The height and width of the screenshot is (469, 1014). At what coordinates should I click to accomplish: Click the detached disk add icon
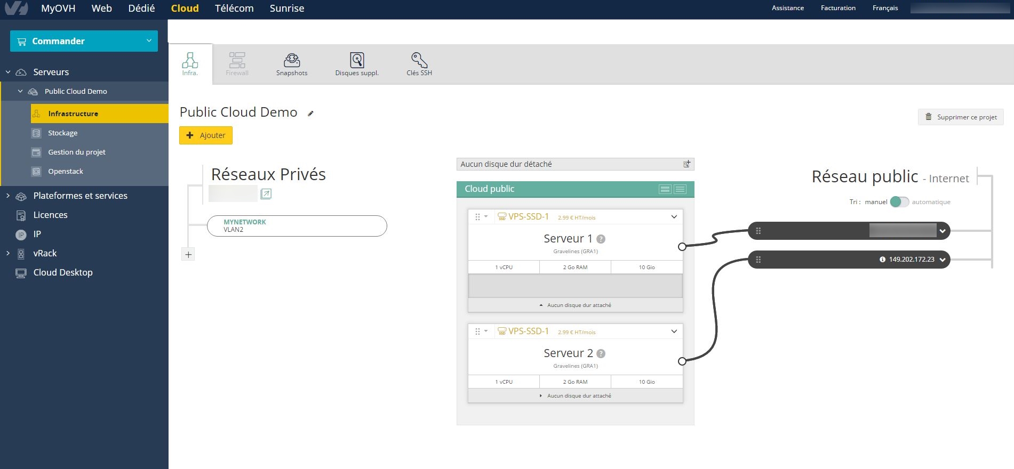tap(687, 164)
